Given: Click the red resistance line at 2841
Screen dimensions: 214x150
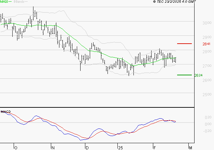Looking at the screenshot, I should click(x=184, y=44).
